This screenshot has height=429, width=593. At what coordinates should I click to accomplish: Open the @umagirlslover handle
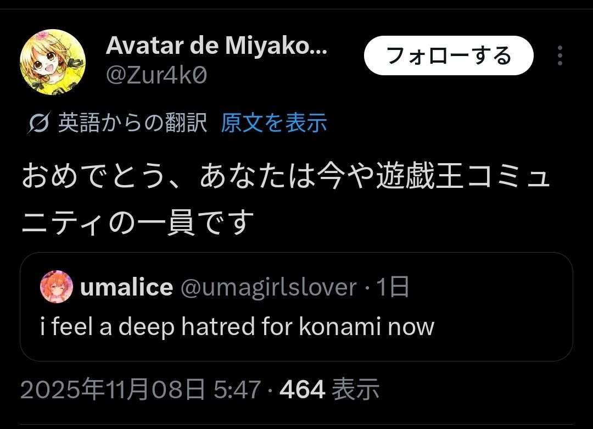click(x=268, y=287)
